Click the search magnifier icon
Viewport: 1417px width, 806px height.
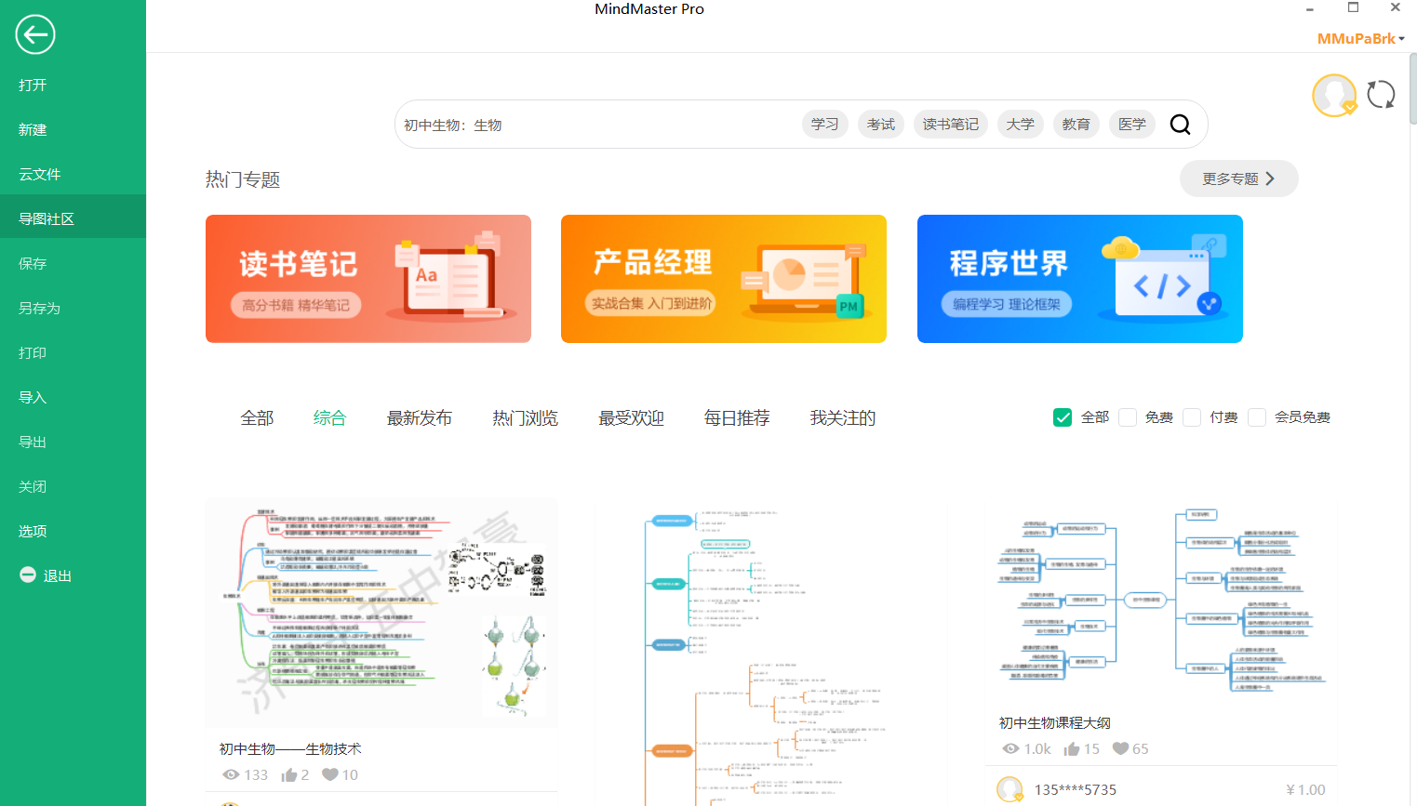point(1180,125)
